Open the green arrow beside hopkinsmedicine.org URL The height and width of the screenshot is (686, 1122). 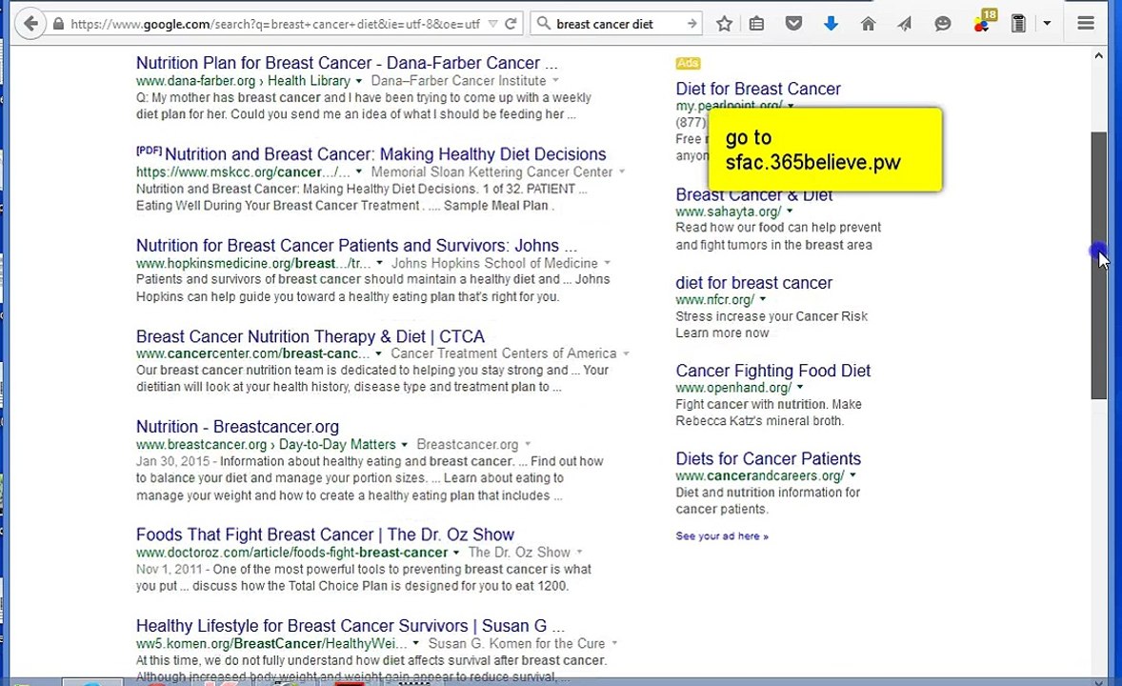click(x=379, y=263)
